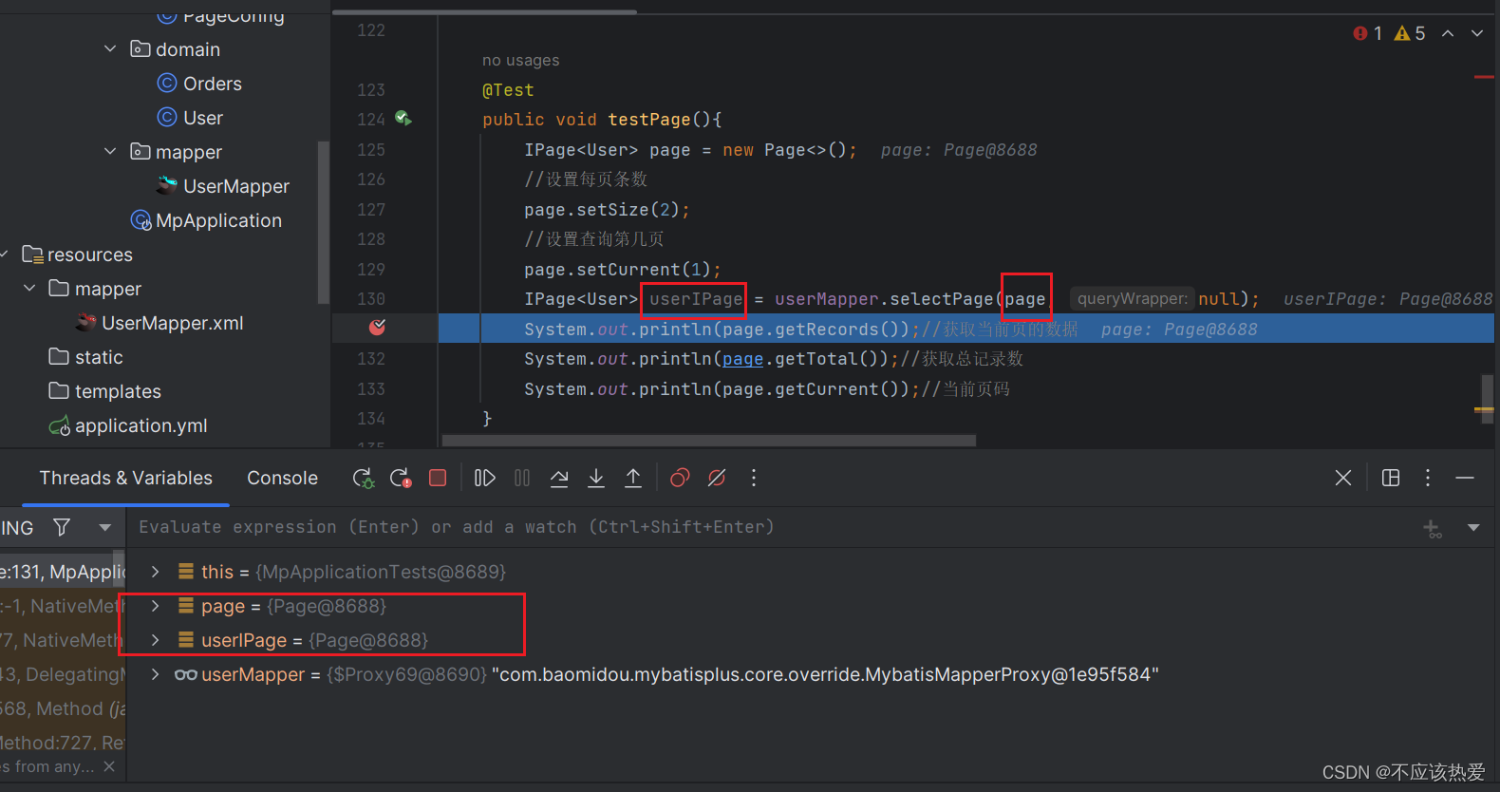1500x792 pixels.
Task: Go to next highlighted error
Action: pyautogui.click(x=1477, y=33)
